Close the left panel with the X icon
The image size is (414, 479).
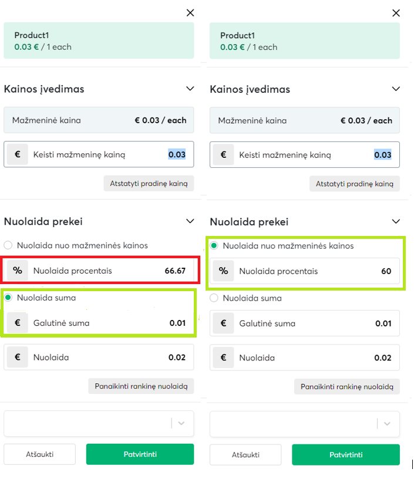[x=190, y=12]
